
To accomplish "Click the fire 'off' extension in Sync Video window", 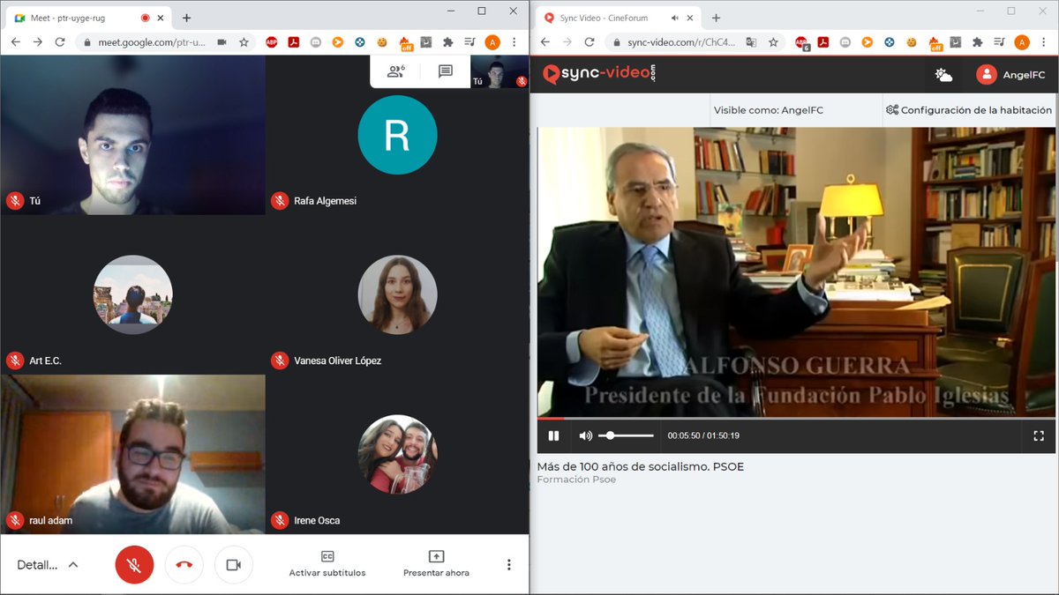I will (935, 43).
